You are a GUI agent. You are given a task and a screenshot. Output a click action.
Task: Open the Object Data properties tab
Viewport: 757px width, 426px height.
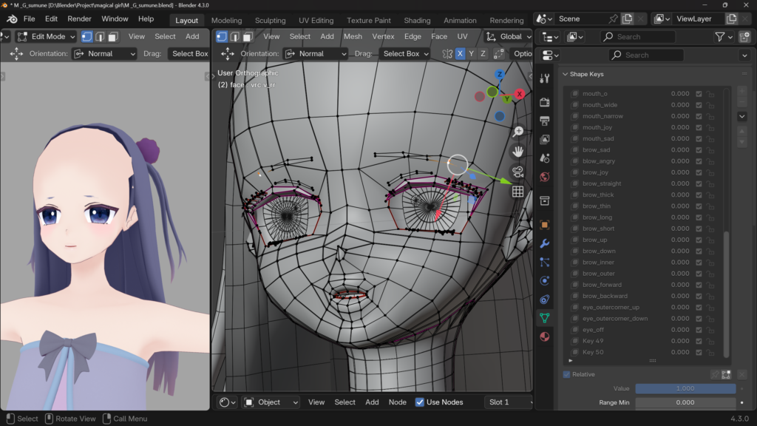545,318
